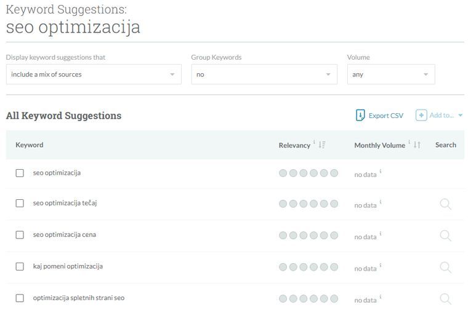Open the Volume dropdown set to any
This screenshot has width=468, height=313.
click(x=391, y=74)
